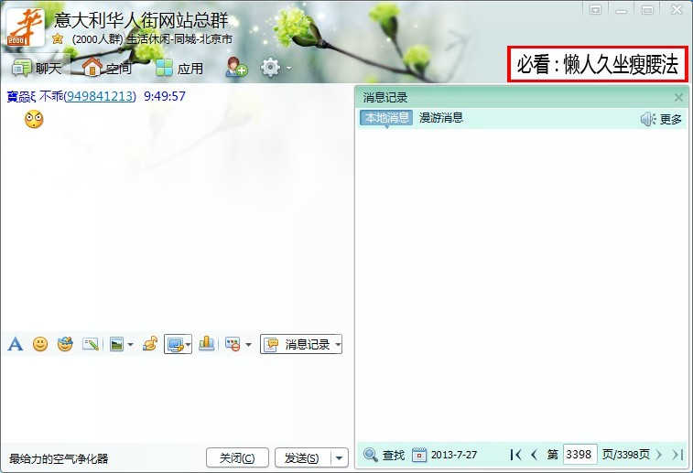The width and height of the screenshot is (693, 473).
Task: Open the 应用 tab
Action: coord(179,68)
